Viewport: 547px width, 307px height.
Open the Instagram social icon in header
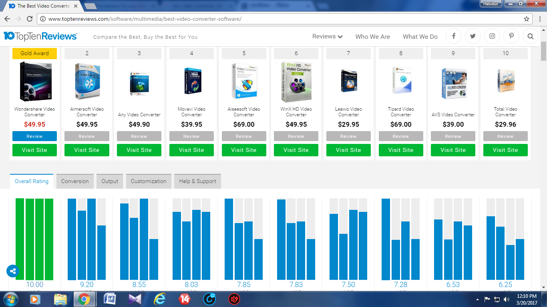tap(492, 36)
